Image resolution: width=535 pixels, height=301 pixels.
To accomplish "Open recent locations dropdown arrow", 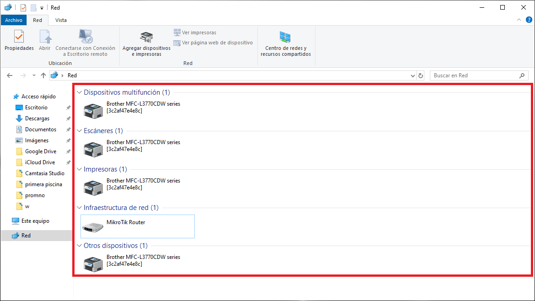I will point(34,75).
